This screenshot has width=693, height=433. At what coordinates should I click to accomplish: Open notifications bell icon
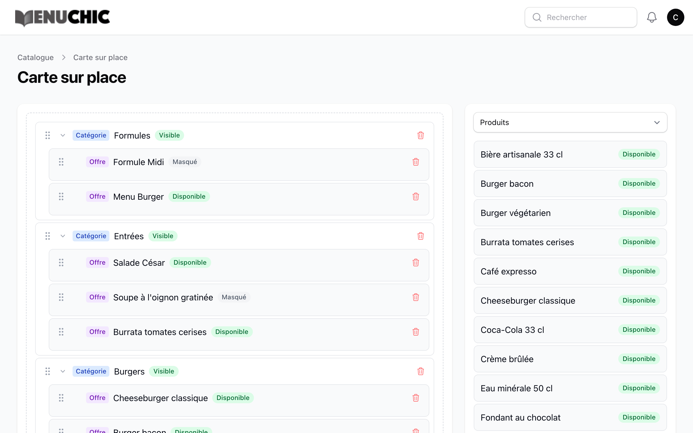coord(652,17)
